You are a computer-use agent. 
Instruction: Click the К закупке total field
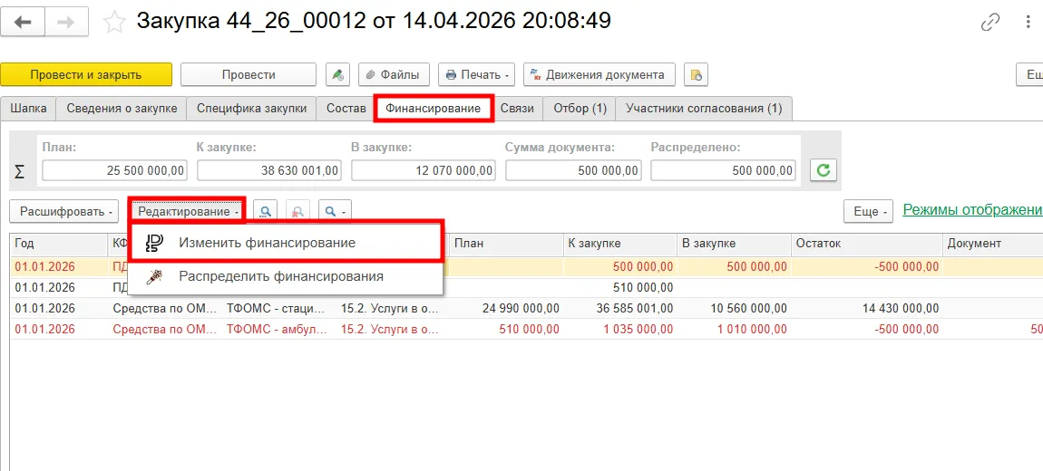(x=268, y=170)
